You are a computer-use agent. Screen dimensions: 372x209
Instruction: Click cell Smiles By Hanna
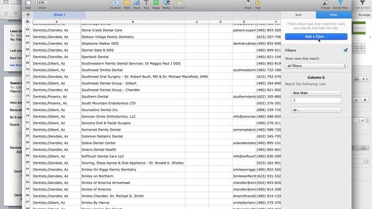click(133, 203)
